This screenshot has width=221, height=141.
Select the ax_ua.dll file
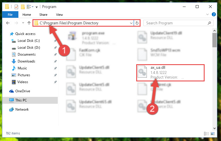tap(170, 73)
